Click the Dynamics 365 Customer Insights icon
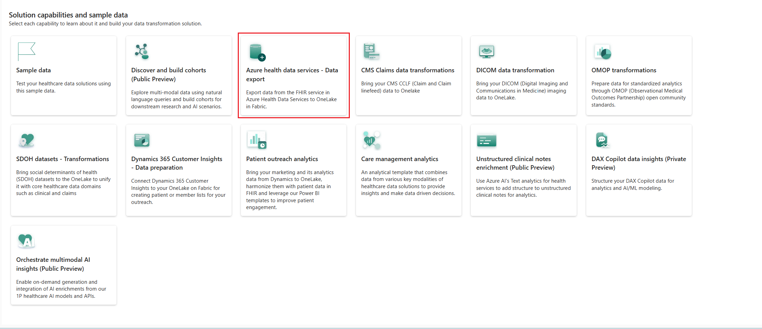The image size is (762, 329). click(x=142, y=140)
